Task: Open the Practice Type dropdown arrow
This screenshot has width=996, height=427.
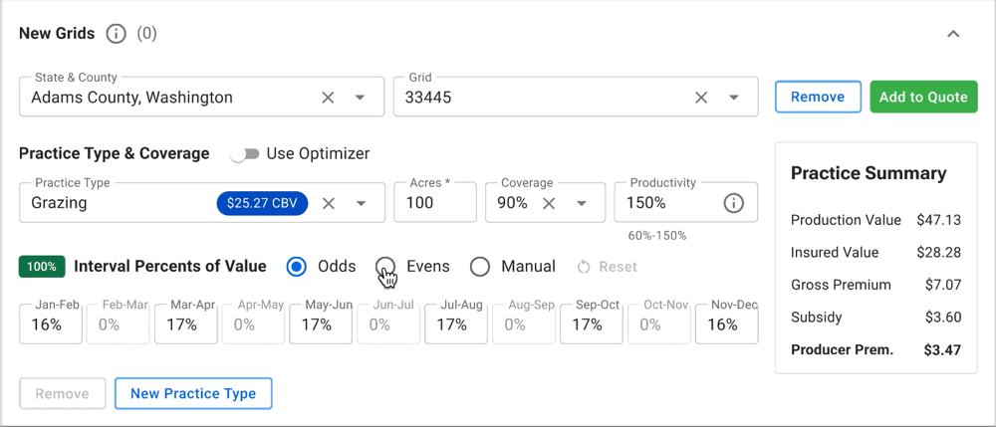Action: pyautogui.click(x=361, y=204)
